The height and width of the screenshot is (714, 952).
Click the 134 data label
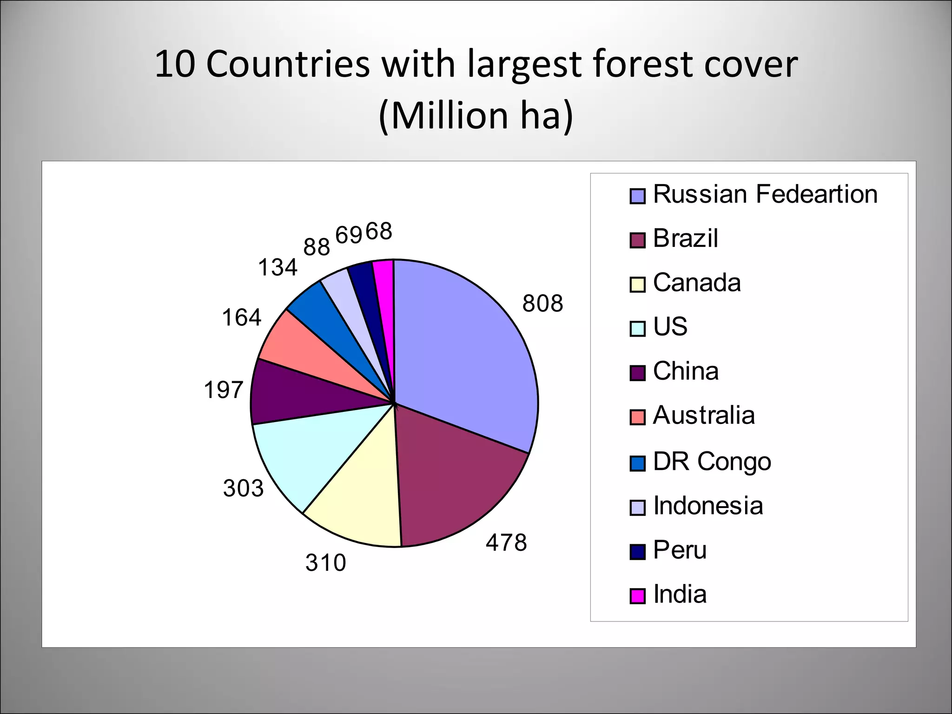point(278,267)
